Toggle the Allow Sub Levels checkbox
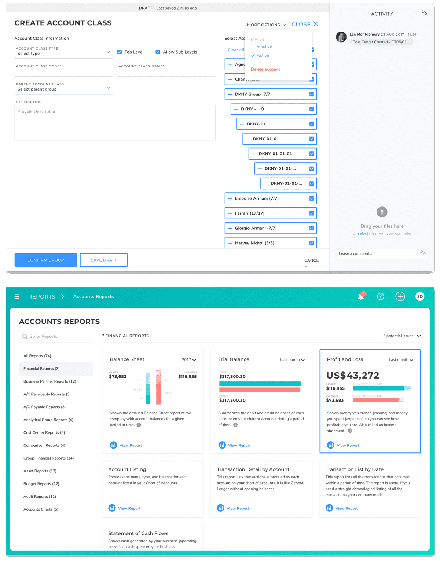 coord(158,52)
